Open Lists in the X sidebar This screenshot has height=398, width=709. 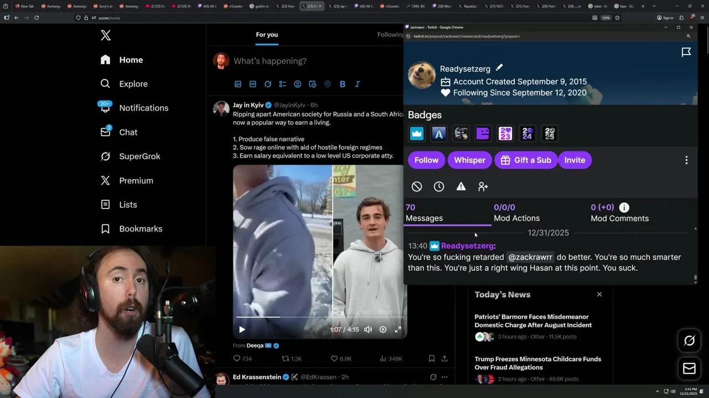(x=119, y=205)
